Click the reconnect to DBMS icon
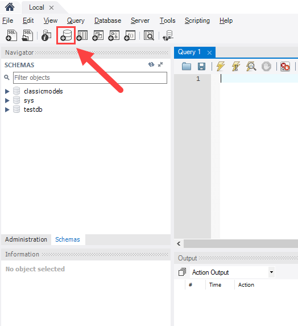 [168, 35]
